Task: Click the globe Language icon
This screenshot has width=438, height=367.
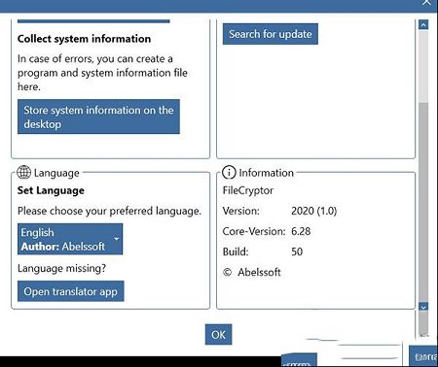Action: click(x=23, y=172)
